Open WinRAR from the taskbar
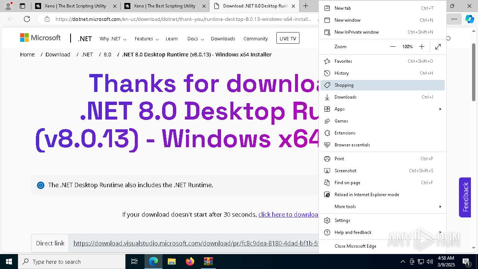The width and height of the screenshot is (478, 269). tap(208, 262)
